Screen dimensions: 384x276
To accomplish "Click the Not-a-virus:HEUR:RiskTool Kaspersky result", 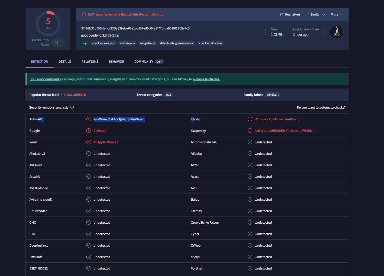I will [285, 131].
